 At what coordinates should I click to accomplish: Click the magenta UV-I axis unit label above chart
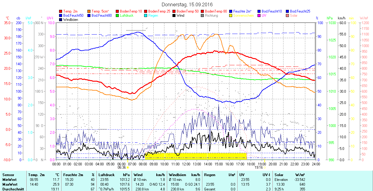50,18
